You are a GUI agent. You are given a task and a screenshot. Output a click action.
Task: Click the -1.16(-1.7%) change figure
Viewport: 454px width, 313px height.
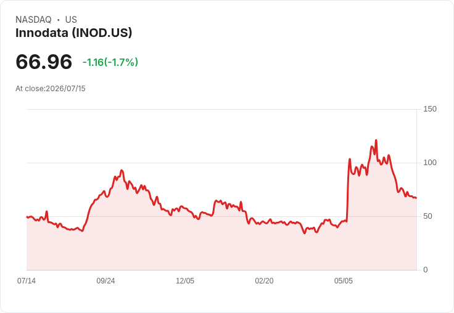tap(110, 62)
